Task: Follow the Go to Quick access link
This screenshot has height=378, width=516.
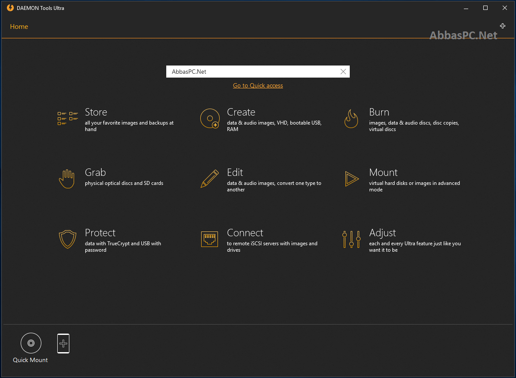Action: pyautogui.click(x=258, y=86)
